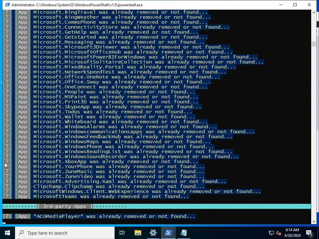Click the Microsoft.Whiteboard line

[105, 122]
